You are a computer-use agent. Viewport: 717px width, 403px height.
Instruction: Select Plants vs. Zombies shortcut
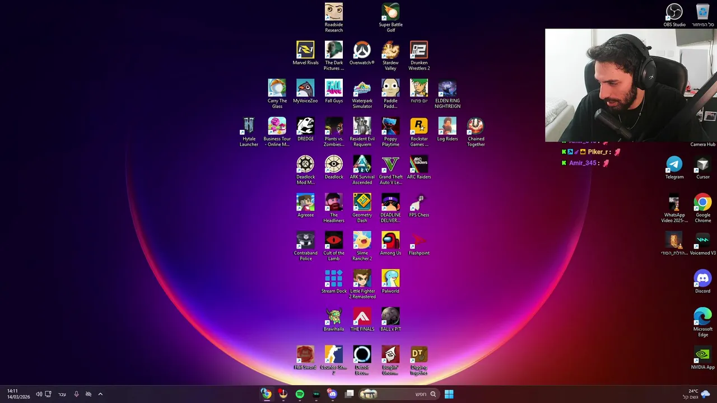[x=334, y=132]
